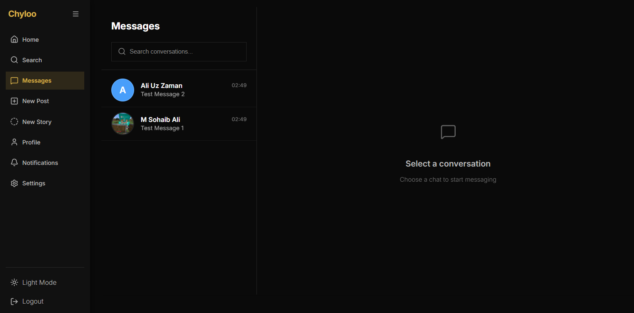The width and height of the screenshot is (634, 313).
Task: Open New Post label
Action: [x=36, y=101]
